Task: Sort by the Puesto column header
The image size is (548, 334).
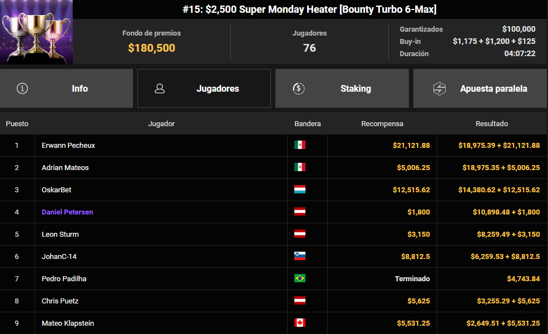Action: 17,124
